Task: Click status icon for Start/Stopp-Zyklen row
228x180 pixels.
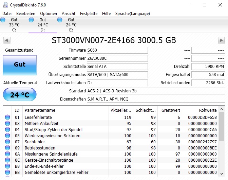Action: tap(7, 129)
